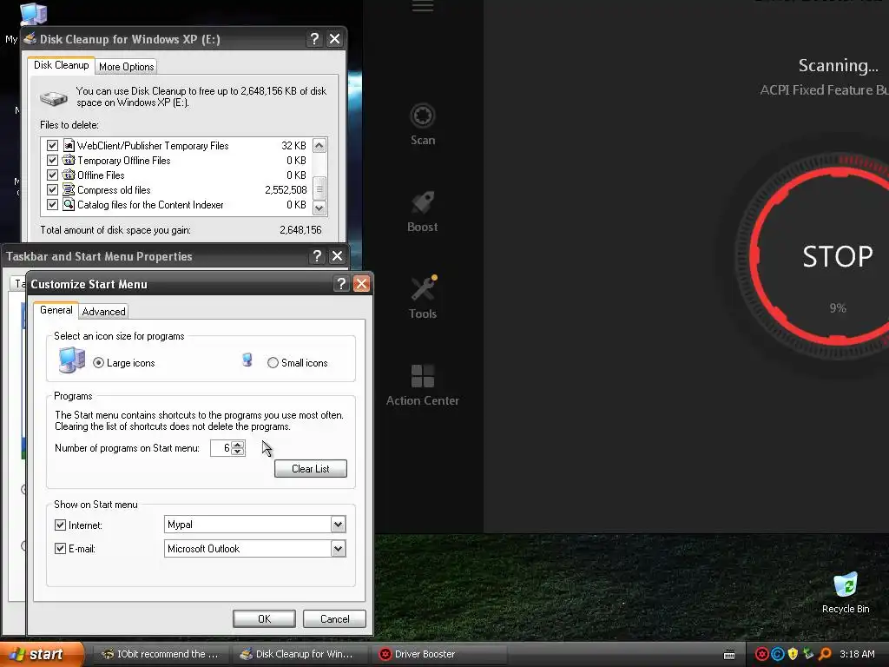Uncheck E-mail on Start menu
The height and width of the screenshot is (667, 889).
click(x=60, y=549)
